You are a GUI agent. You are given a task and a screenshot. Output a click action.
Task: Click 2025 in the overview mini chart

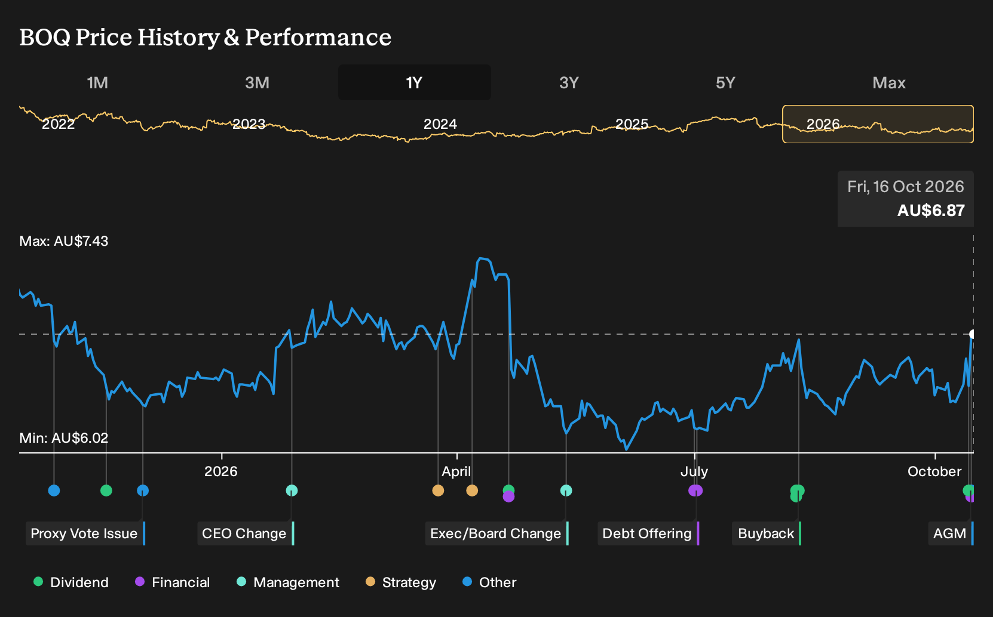632,124
